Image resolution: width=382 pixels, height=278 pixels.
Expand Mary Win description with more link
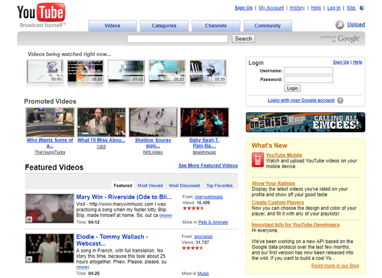coord(166,216)
